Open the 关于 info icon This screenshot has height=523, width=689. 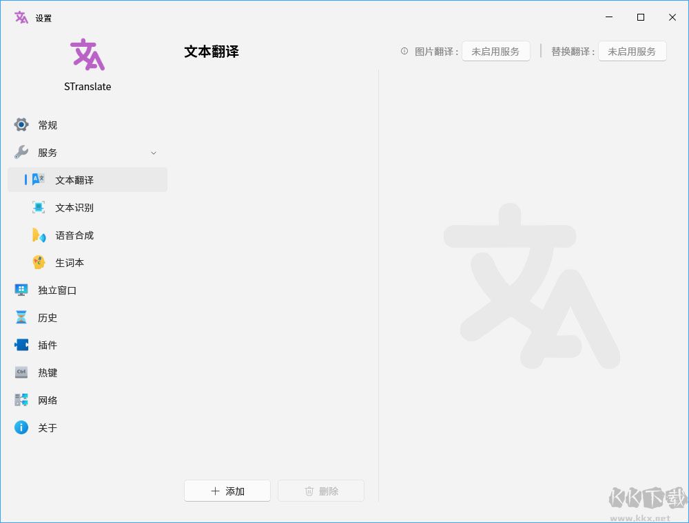(21, 427)
